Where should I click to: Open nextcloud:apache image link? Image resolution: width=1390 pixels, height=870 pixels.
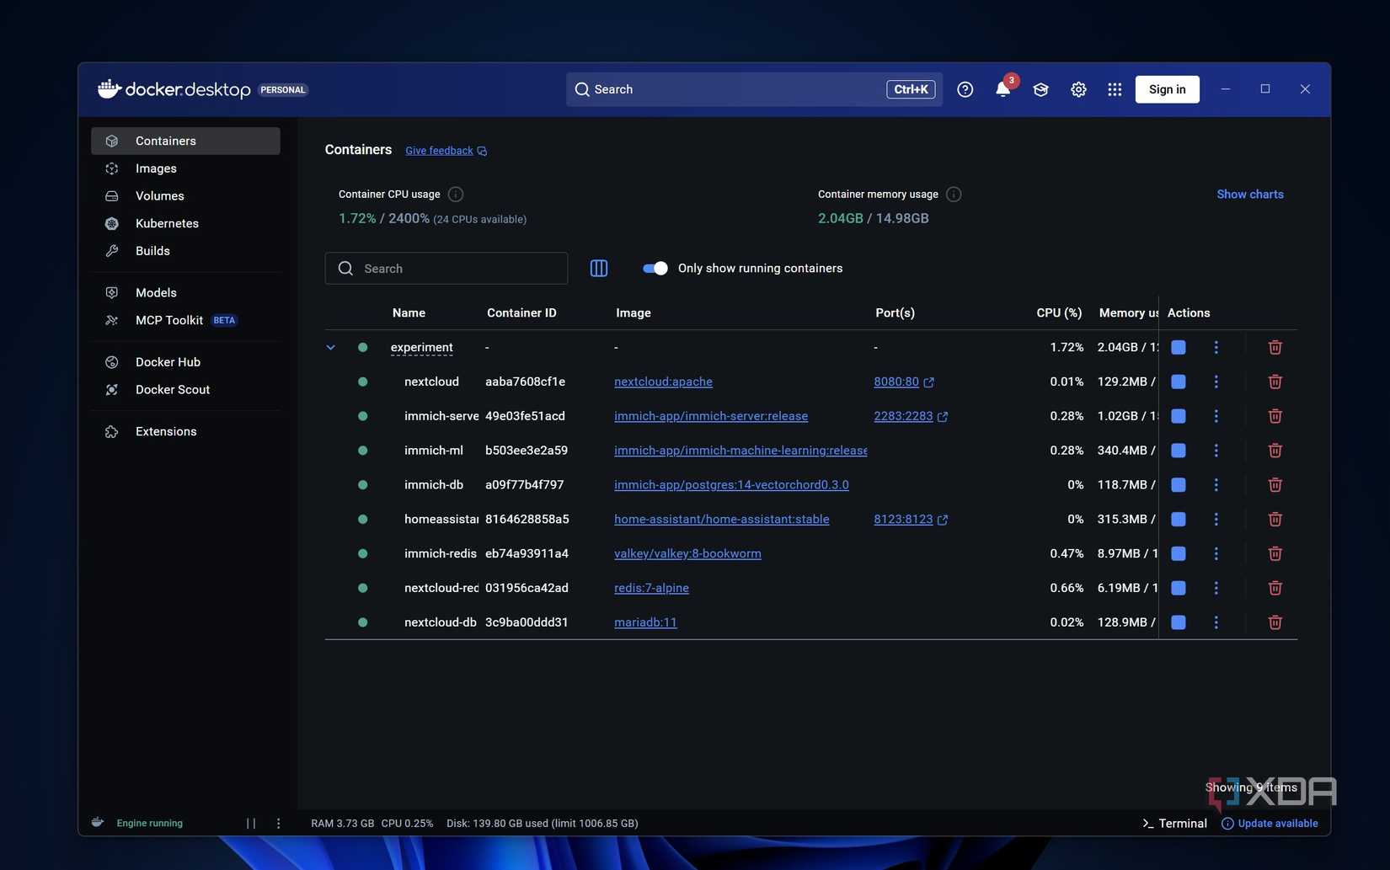pos(663,382)
